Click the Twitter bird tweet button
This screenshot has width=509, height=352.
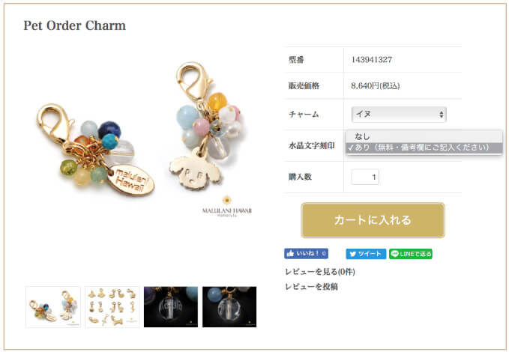tap(366, 254)
